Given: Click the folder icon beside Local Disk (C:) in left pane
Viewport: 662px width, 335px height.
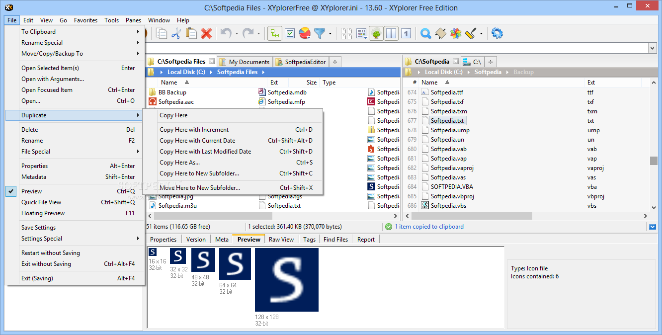Looking at the screenshot, I should [x=151, y=72].
